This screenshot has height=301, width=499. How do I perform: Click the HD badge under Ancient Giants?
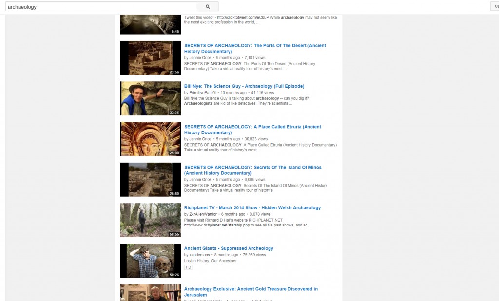[x=189, y=267]
